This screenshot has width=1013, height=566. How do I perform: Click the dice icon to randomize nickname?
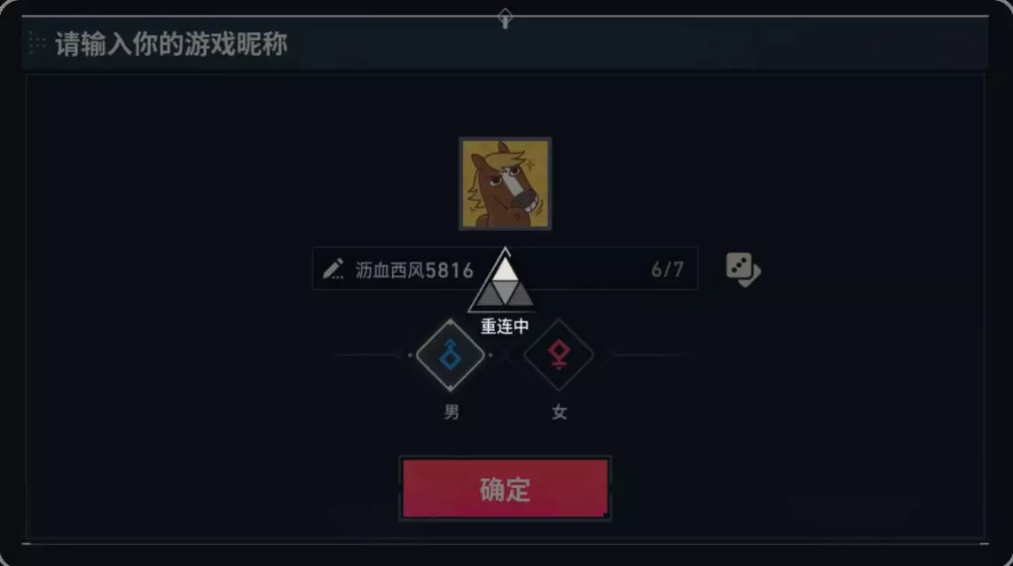pyautogui.click(x=743, y=270)
